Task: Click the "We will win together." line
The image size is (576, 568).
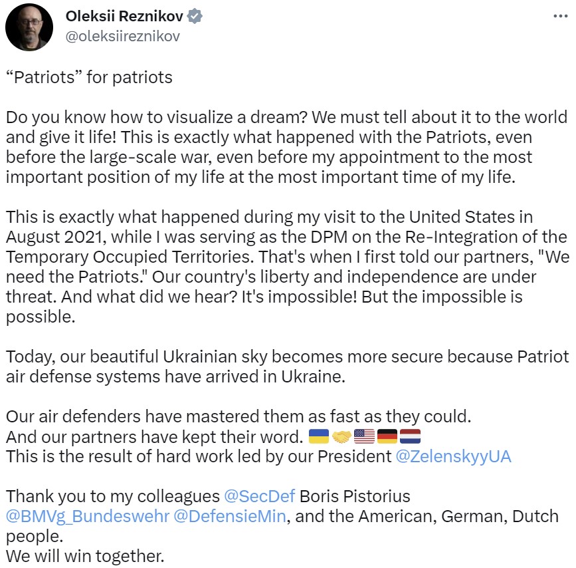Action: (x=84, y=555)
